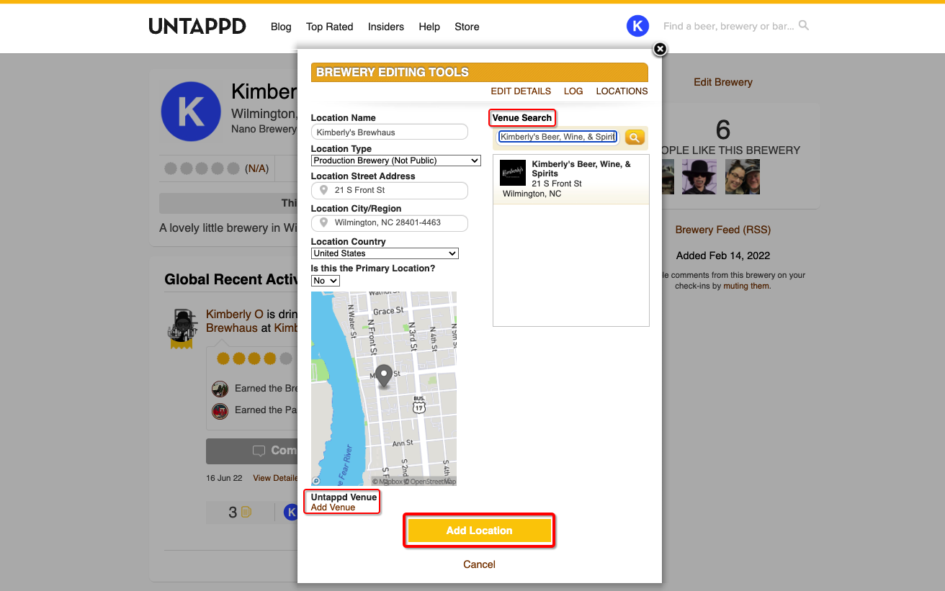Open the Store menu item
Image resolution: width=945 pixels, height=591 pixels.
point(467,27)
